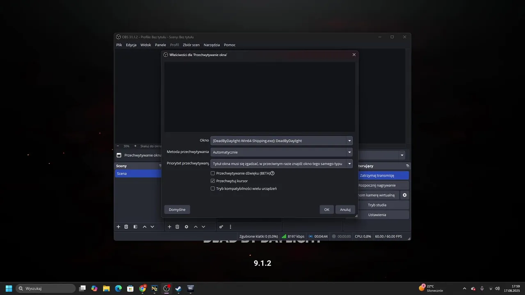Click the CPU: 0.8% status text
Viewport: 525px width, 295px height.
click(363, 236)
